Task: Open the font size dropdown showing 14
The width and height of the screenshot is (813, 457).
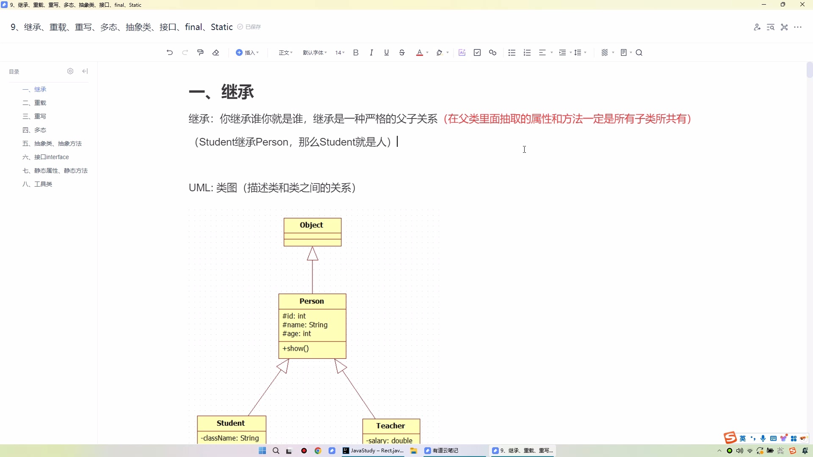Action: (339, 52)
